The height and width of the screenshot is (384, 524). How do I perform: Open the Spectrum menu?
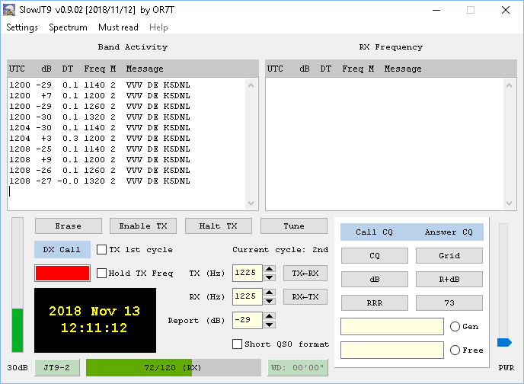pyautogui.click(x=68, y=27)
